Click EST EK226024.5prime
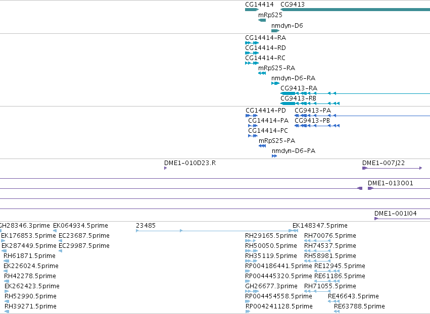Image resolution: width=430 pixels, height=314 pixels. [x=31, y=266]
